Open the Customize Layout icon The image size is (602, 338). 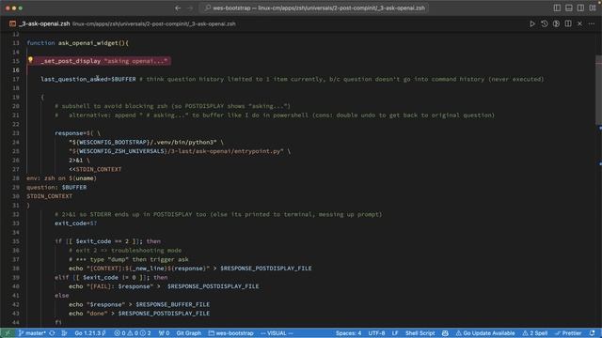point(593,8)
